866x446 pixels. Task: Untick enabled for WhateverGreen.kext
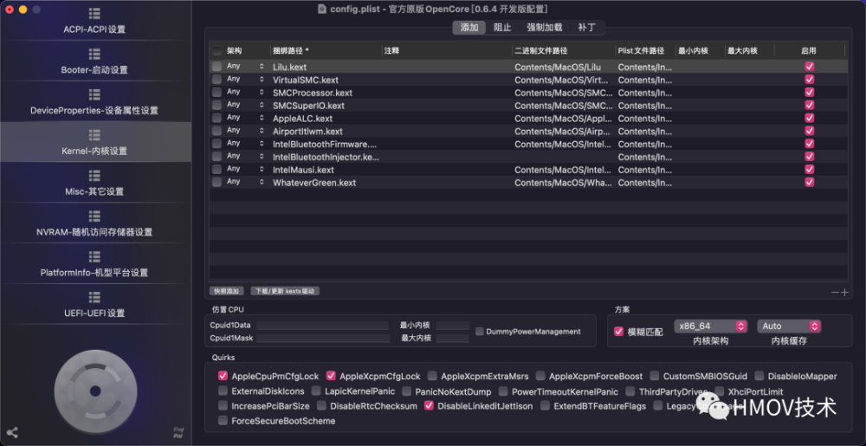(809, 182)
